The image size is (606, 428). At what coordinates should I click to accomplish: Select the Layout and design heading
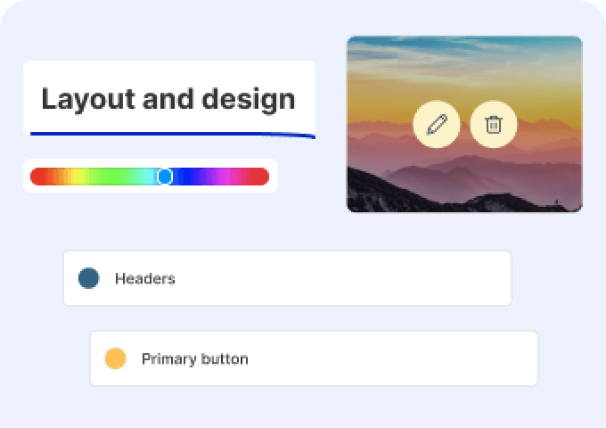pyautogui.click(x=168, y=99)
